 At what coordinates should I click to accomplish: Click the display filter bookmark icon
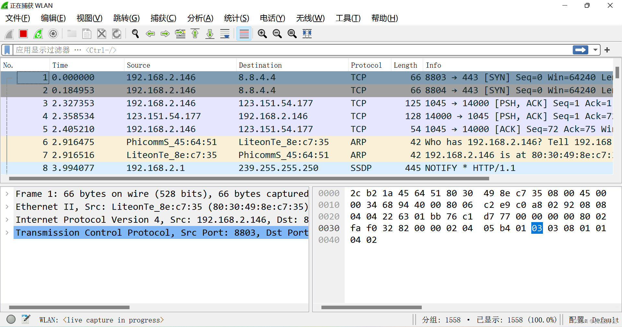[7, 50]
